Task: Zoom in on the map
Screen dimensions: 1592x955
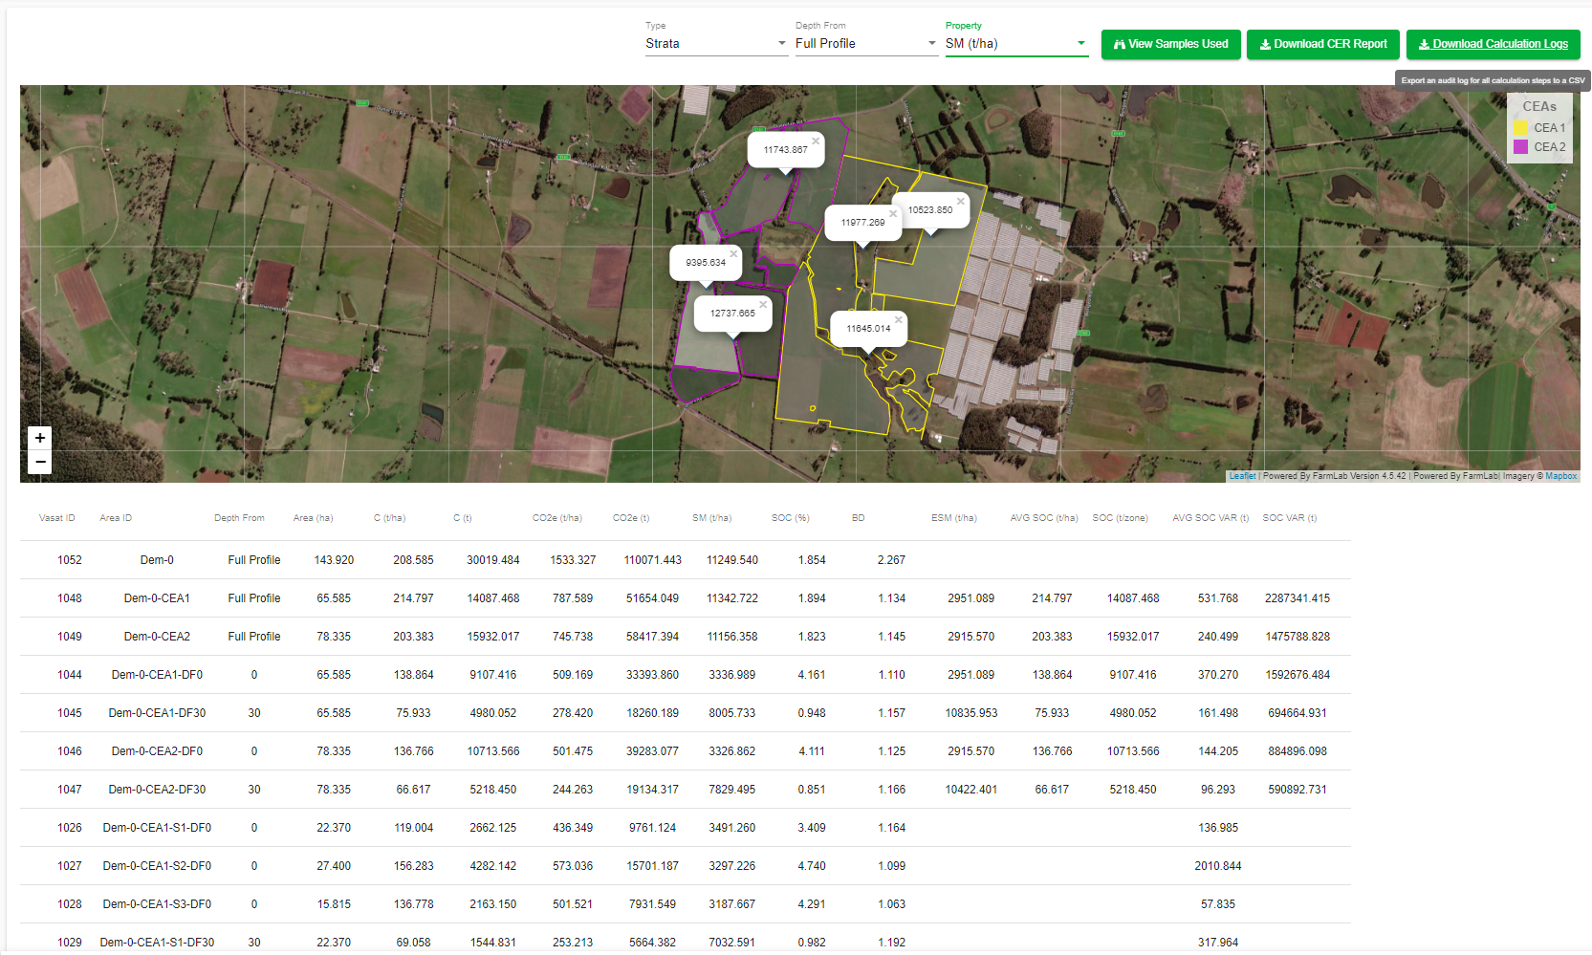Action: (39, 438)
